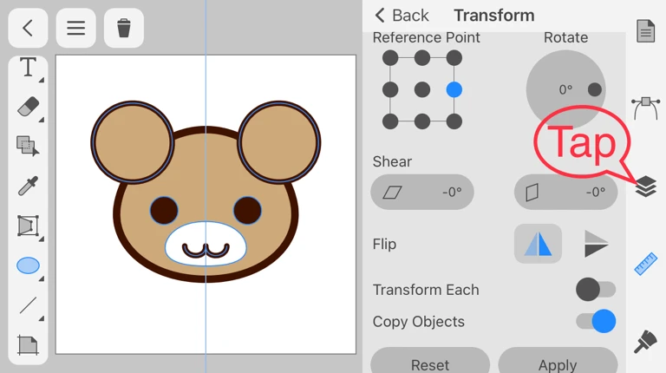Delete selection with trash icon

[124, 28]
